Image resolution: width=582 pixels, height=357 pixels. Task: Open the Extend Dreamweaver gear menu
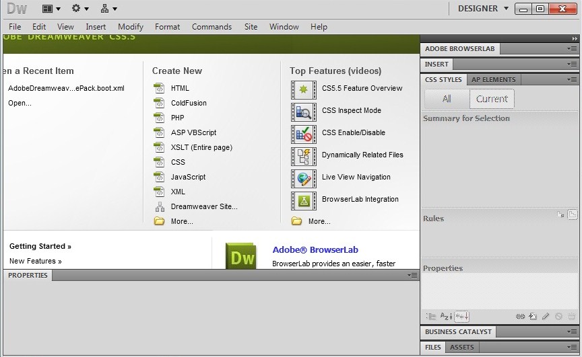[x=79, y=9]
